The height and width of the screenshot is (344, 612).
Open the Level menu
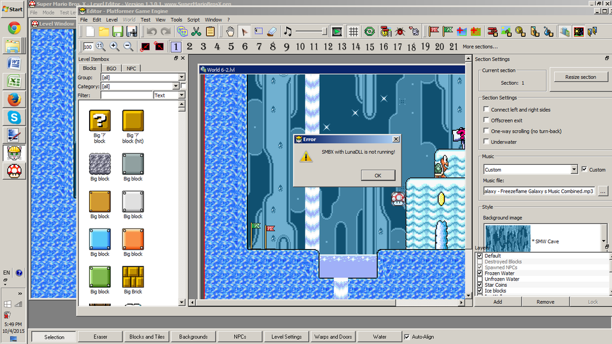tap(112, 20)
